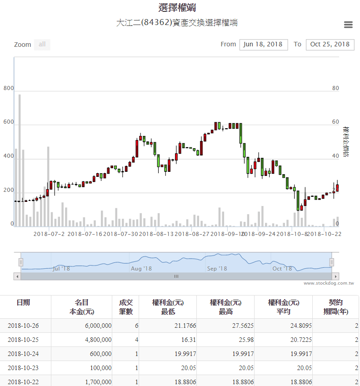Click the 權利金(元)最高 column header
This screenshot has width=360, height=386.
[225, 307]
